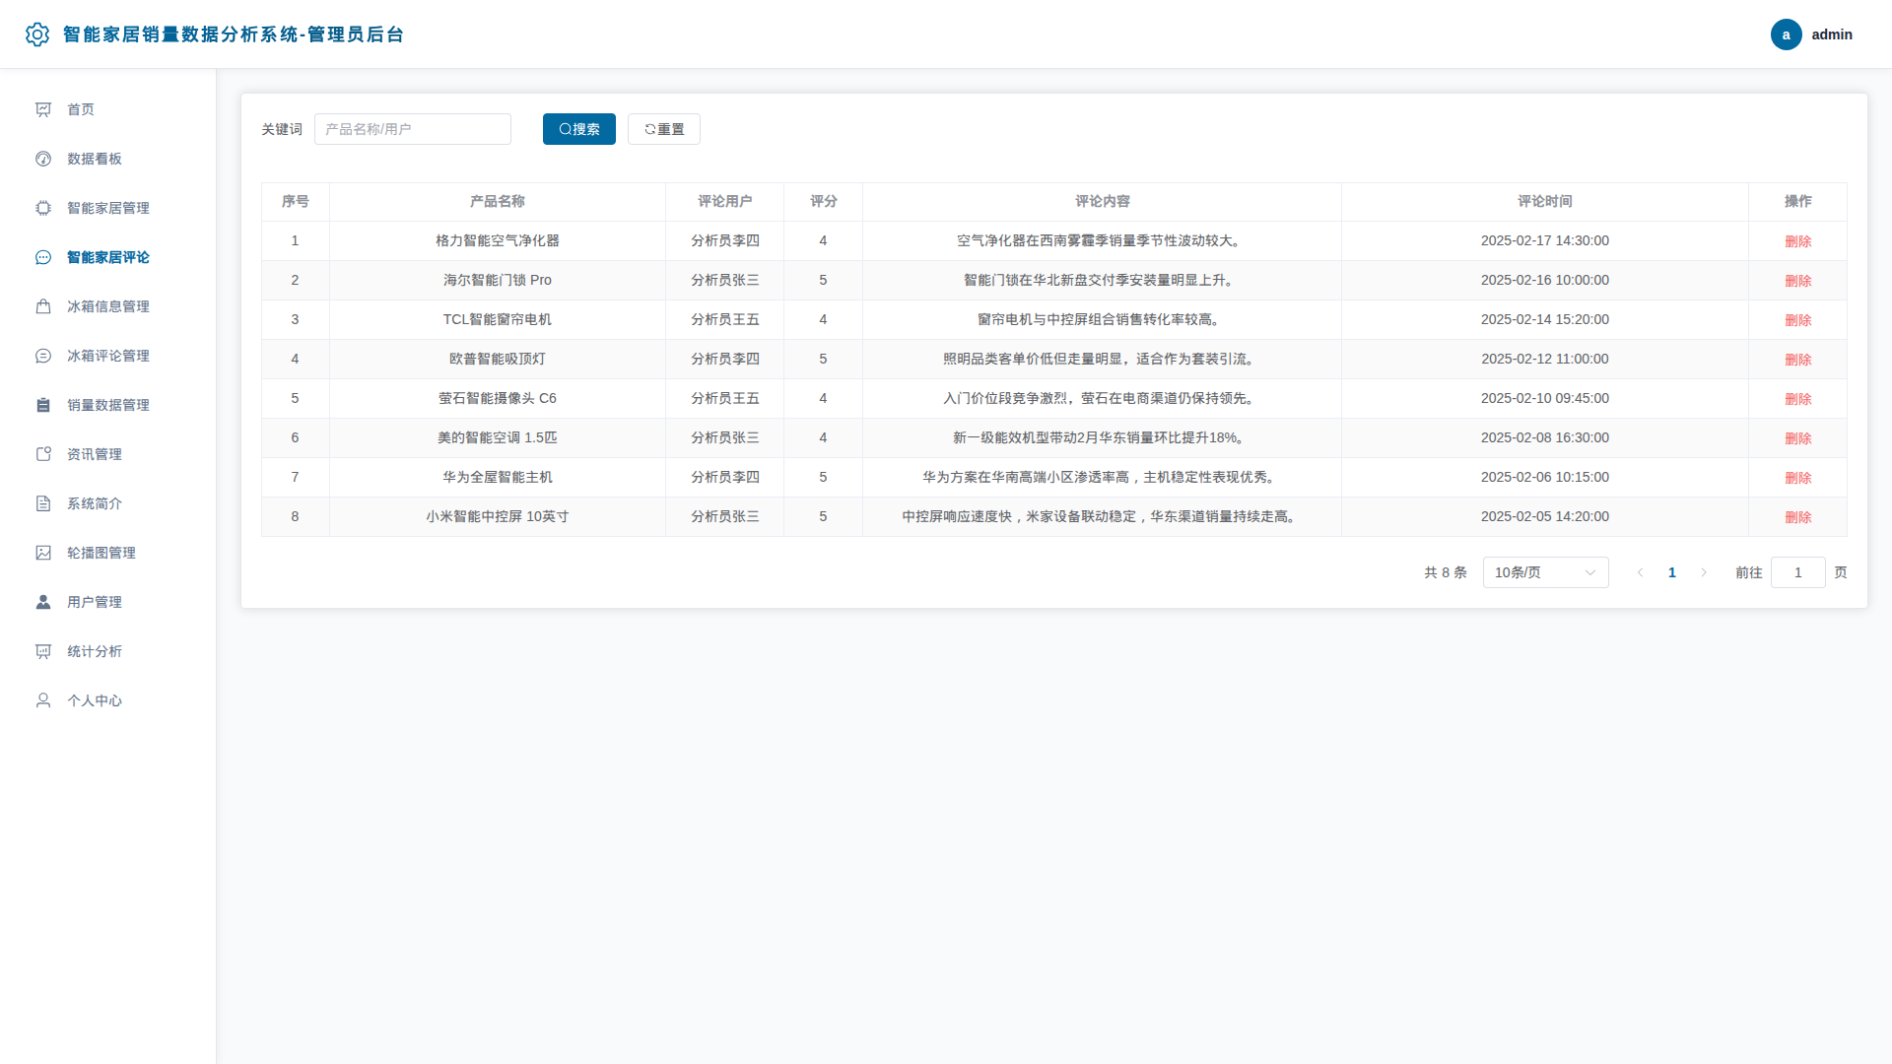This screenshot has height=1064, width=1892.
Task: Open the 个人中心 menu item
Action: (x=108, y=700)
